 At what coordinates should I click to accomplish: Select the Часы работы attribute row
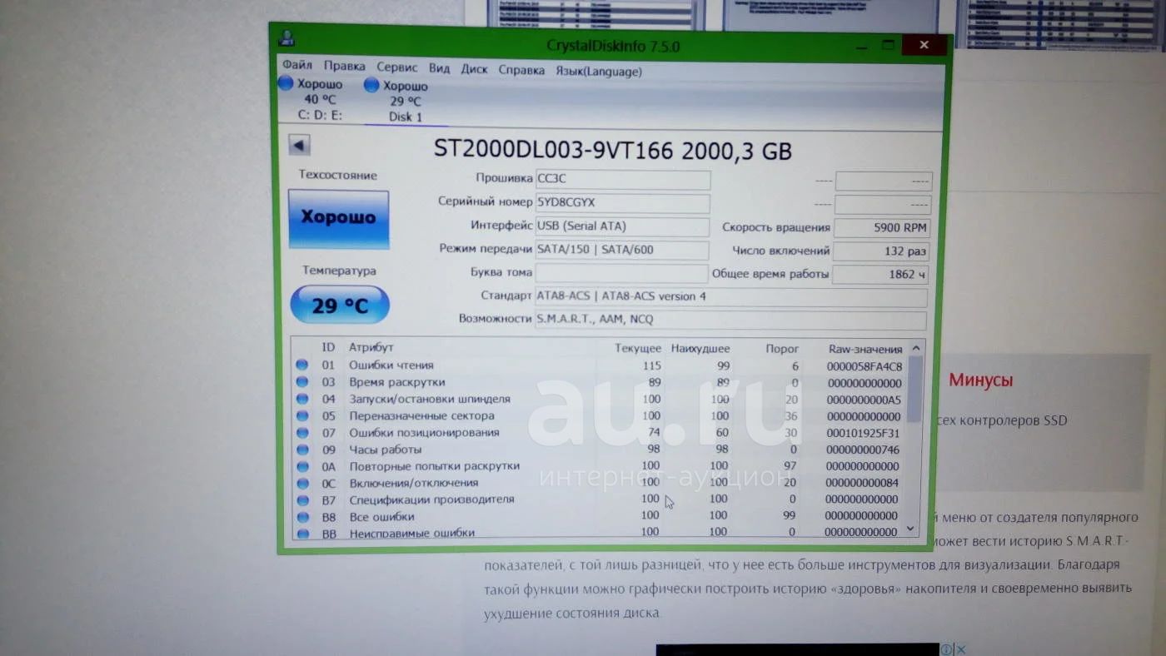pos(598,450)
